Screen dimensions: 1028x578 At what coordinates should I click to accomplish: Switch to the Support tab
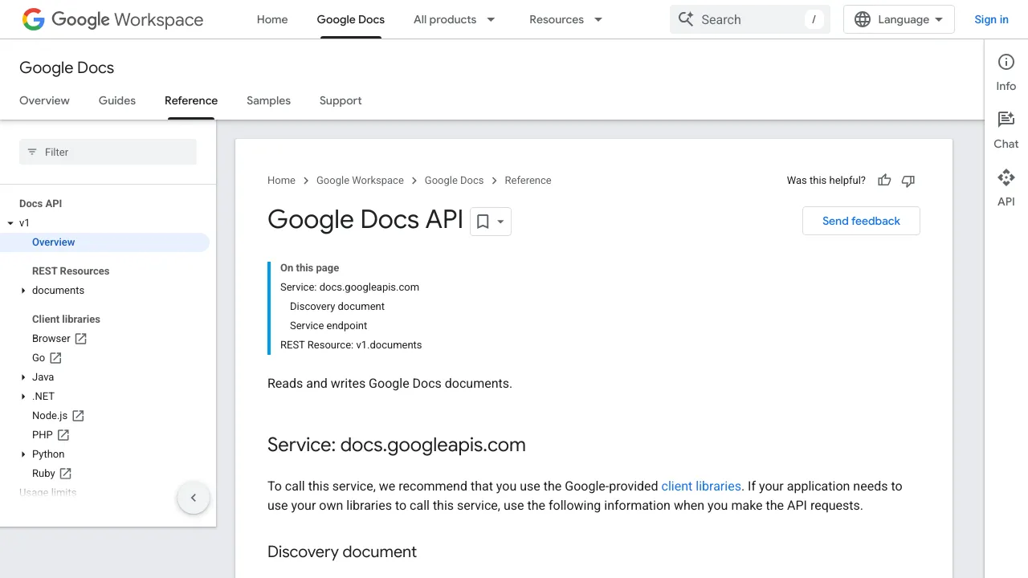click(x=341, y=100)
